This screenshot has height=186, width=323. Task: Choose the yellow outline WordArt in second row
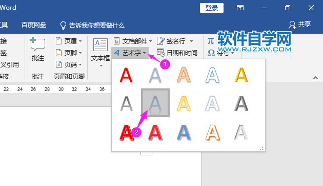(x=184, y=104)
